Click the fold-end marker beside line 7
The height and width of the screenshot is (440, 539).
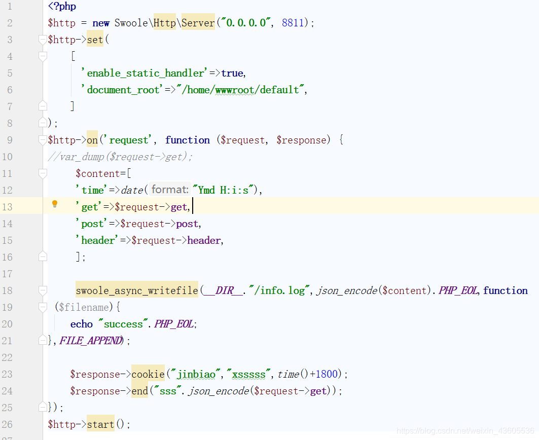click(x=43, y=106)
